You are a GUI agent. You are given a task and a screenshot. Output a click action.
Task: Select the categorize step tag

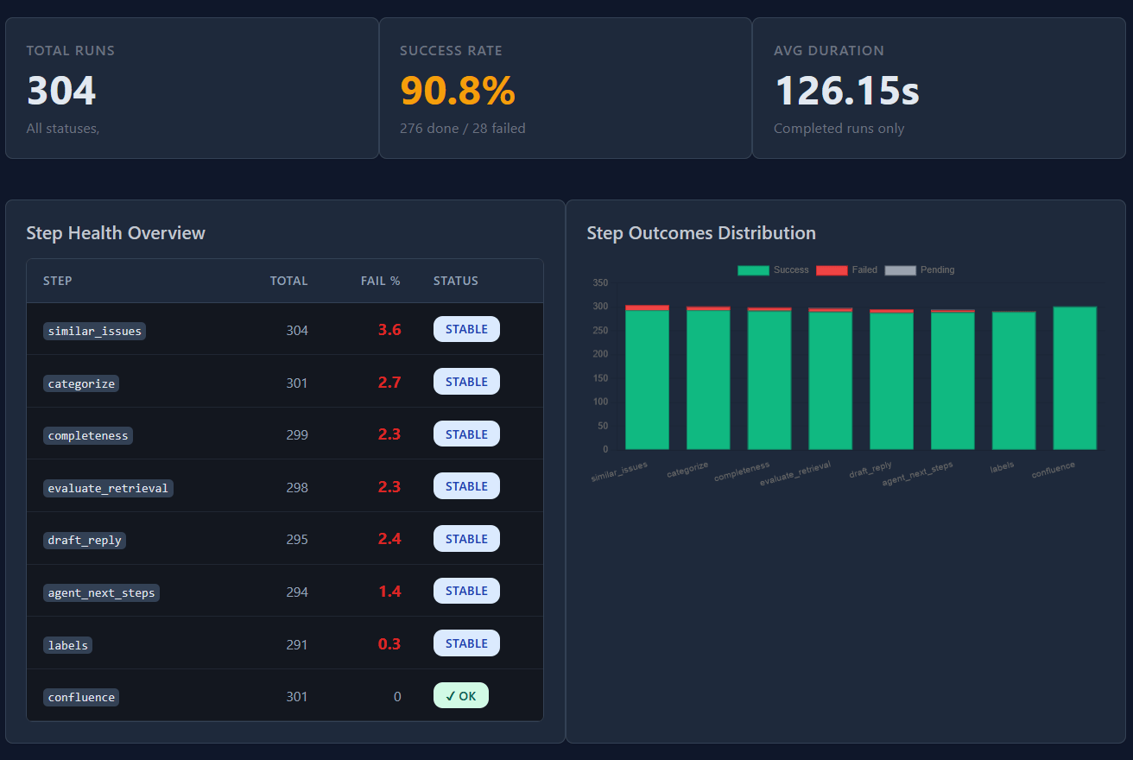point(81,383)
